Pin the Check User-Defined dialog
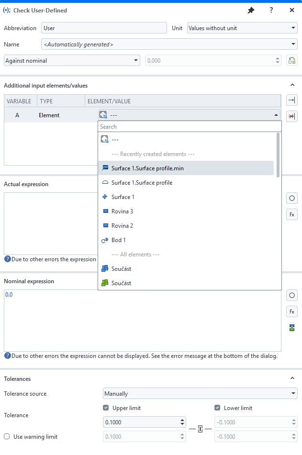Screen dimensions: 302x455 pos(251,10)
